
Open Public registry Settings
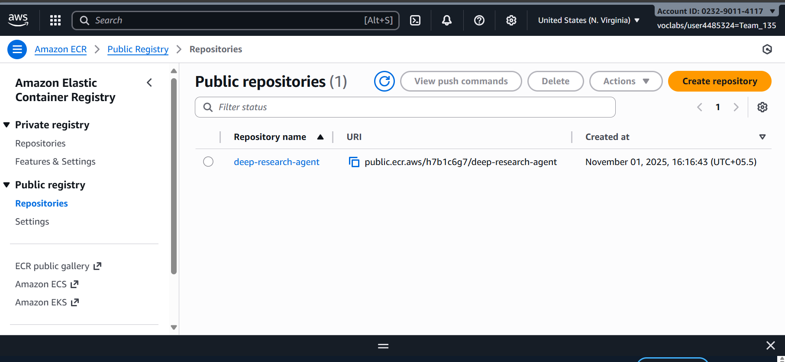32,222
